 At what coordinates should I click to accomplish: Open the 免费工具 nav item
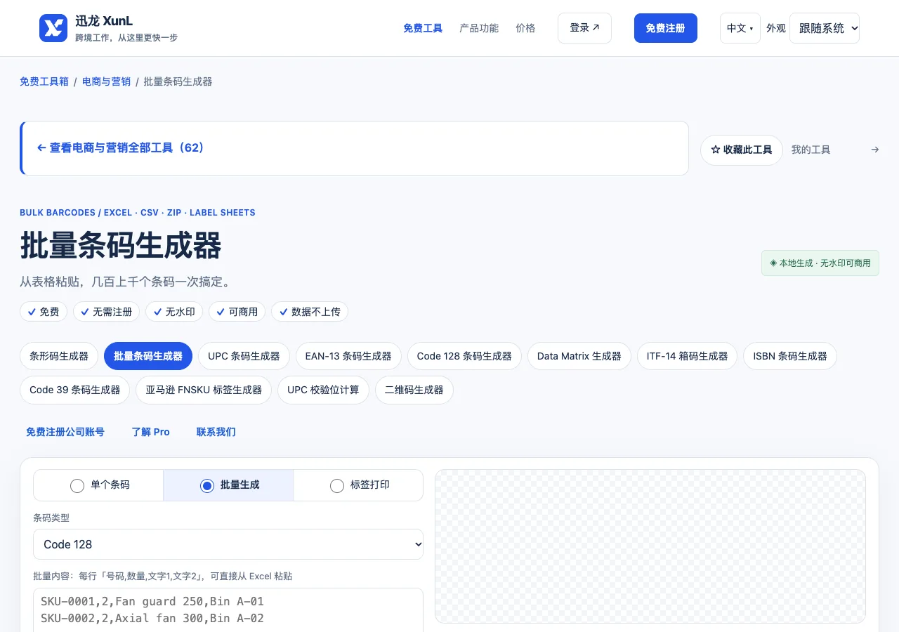pos(423,28)
